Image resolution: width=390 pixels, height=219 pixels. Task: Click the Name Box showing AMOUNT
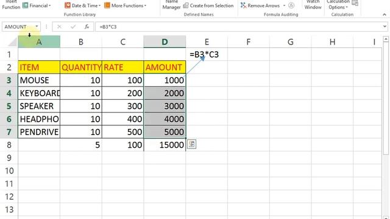coord(18,27)
